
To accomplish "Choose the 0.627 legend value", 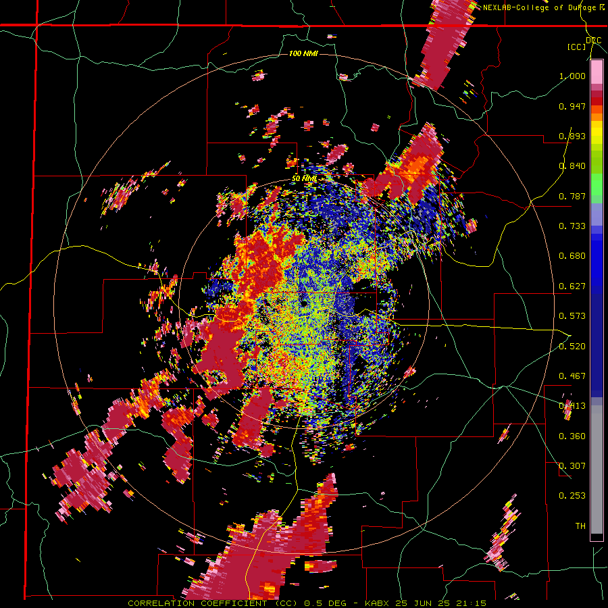I will 572,286.
